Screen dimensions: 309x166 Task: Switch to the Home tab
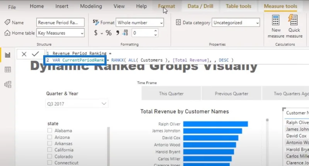tap(37, 6)
